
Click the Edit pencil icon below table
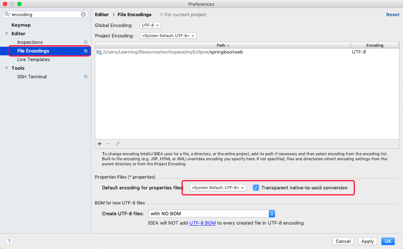(118, 144)
